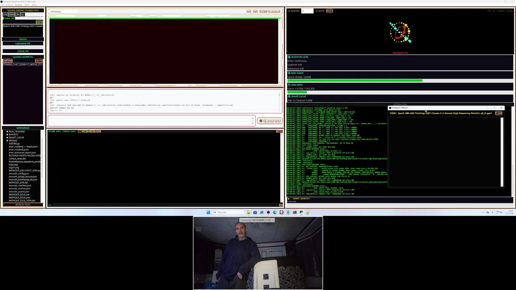Click the round stop icon beside SEND
The image size is (516, 290).
pyautogui.click(x=260, y=121)
